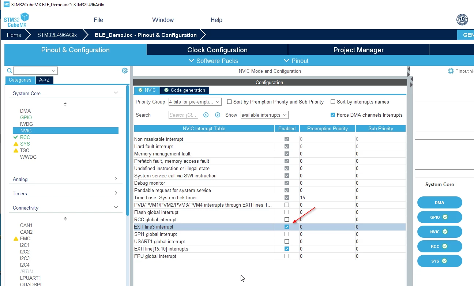Open the Priority Group dropdown
Screen dimensions: 474x286
(x=195, y=102)
